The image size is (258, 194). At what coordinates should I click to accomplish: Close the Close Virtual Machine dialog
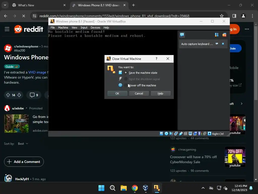[x=168, y=59]
